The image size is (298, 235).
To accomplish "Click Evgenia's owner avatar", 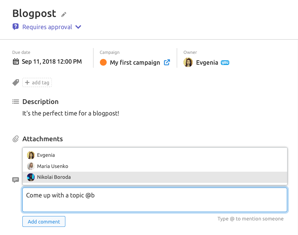I will (188, 62).
